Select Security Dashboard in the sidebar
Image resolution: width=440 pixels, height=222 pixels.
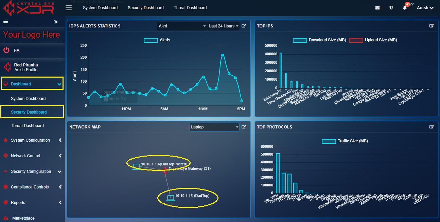29,112
